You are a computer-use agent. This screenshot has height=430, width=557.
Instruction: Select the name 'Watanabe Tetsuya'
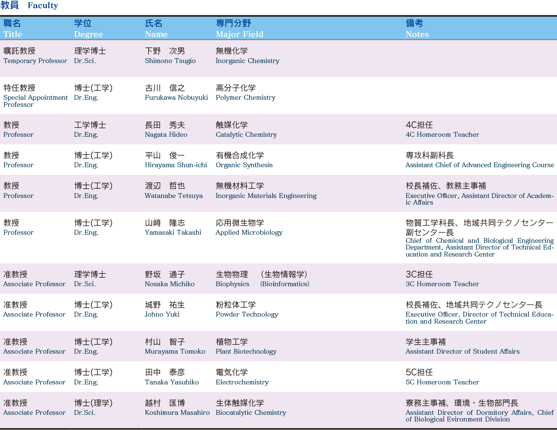pos(174,196)
